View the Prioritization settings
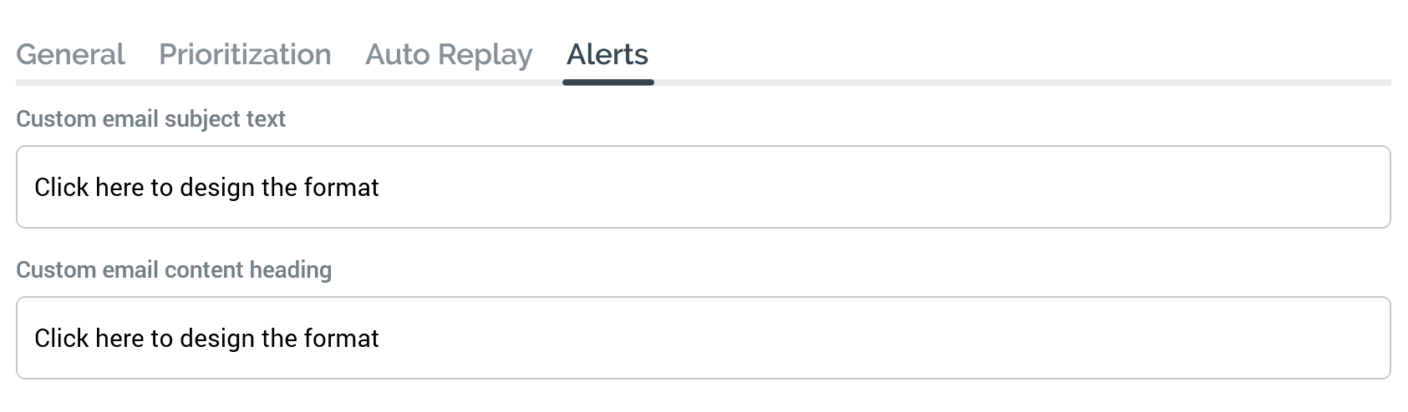Viewport: 1408px width, 412px height. (x=245, y=55)
